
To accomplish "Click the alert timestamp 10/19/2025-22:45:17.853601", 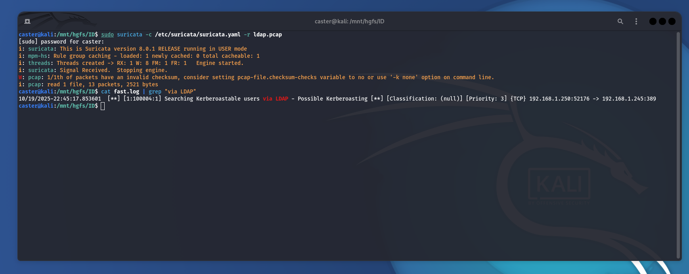I will point(60,99).
